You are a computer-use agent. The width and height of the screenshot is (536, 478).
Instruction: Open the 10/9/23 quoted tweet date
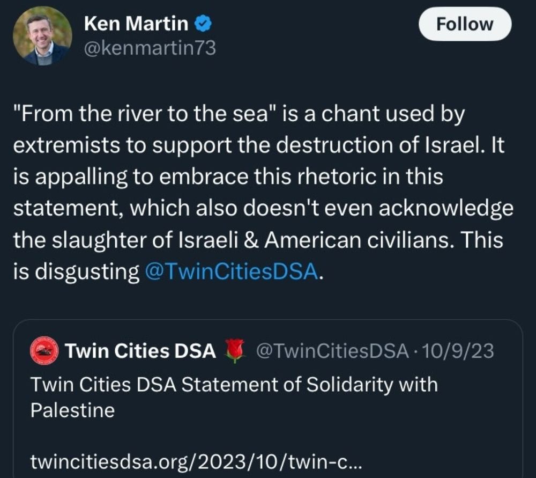coord(458,351)
